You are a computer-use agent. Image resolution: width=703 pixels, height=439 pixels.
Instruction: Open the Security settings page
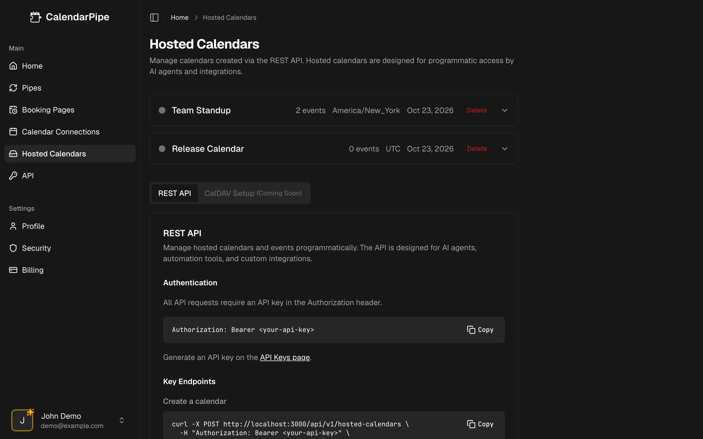coord(70,248)
